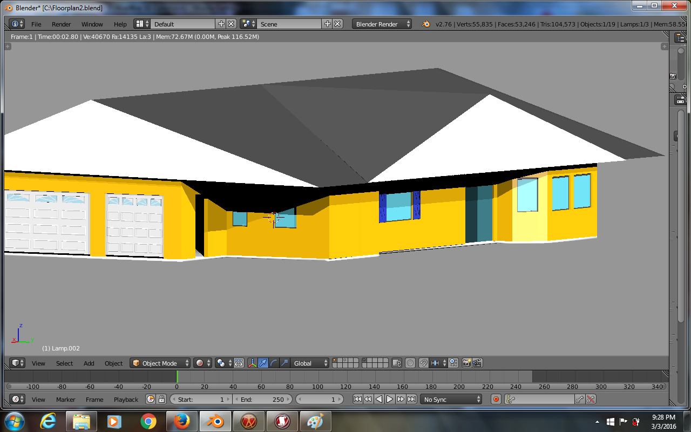Toggle proportional editing mode icon
The image size is (691, 432).
click(x=410, y=363)
